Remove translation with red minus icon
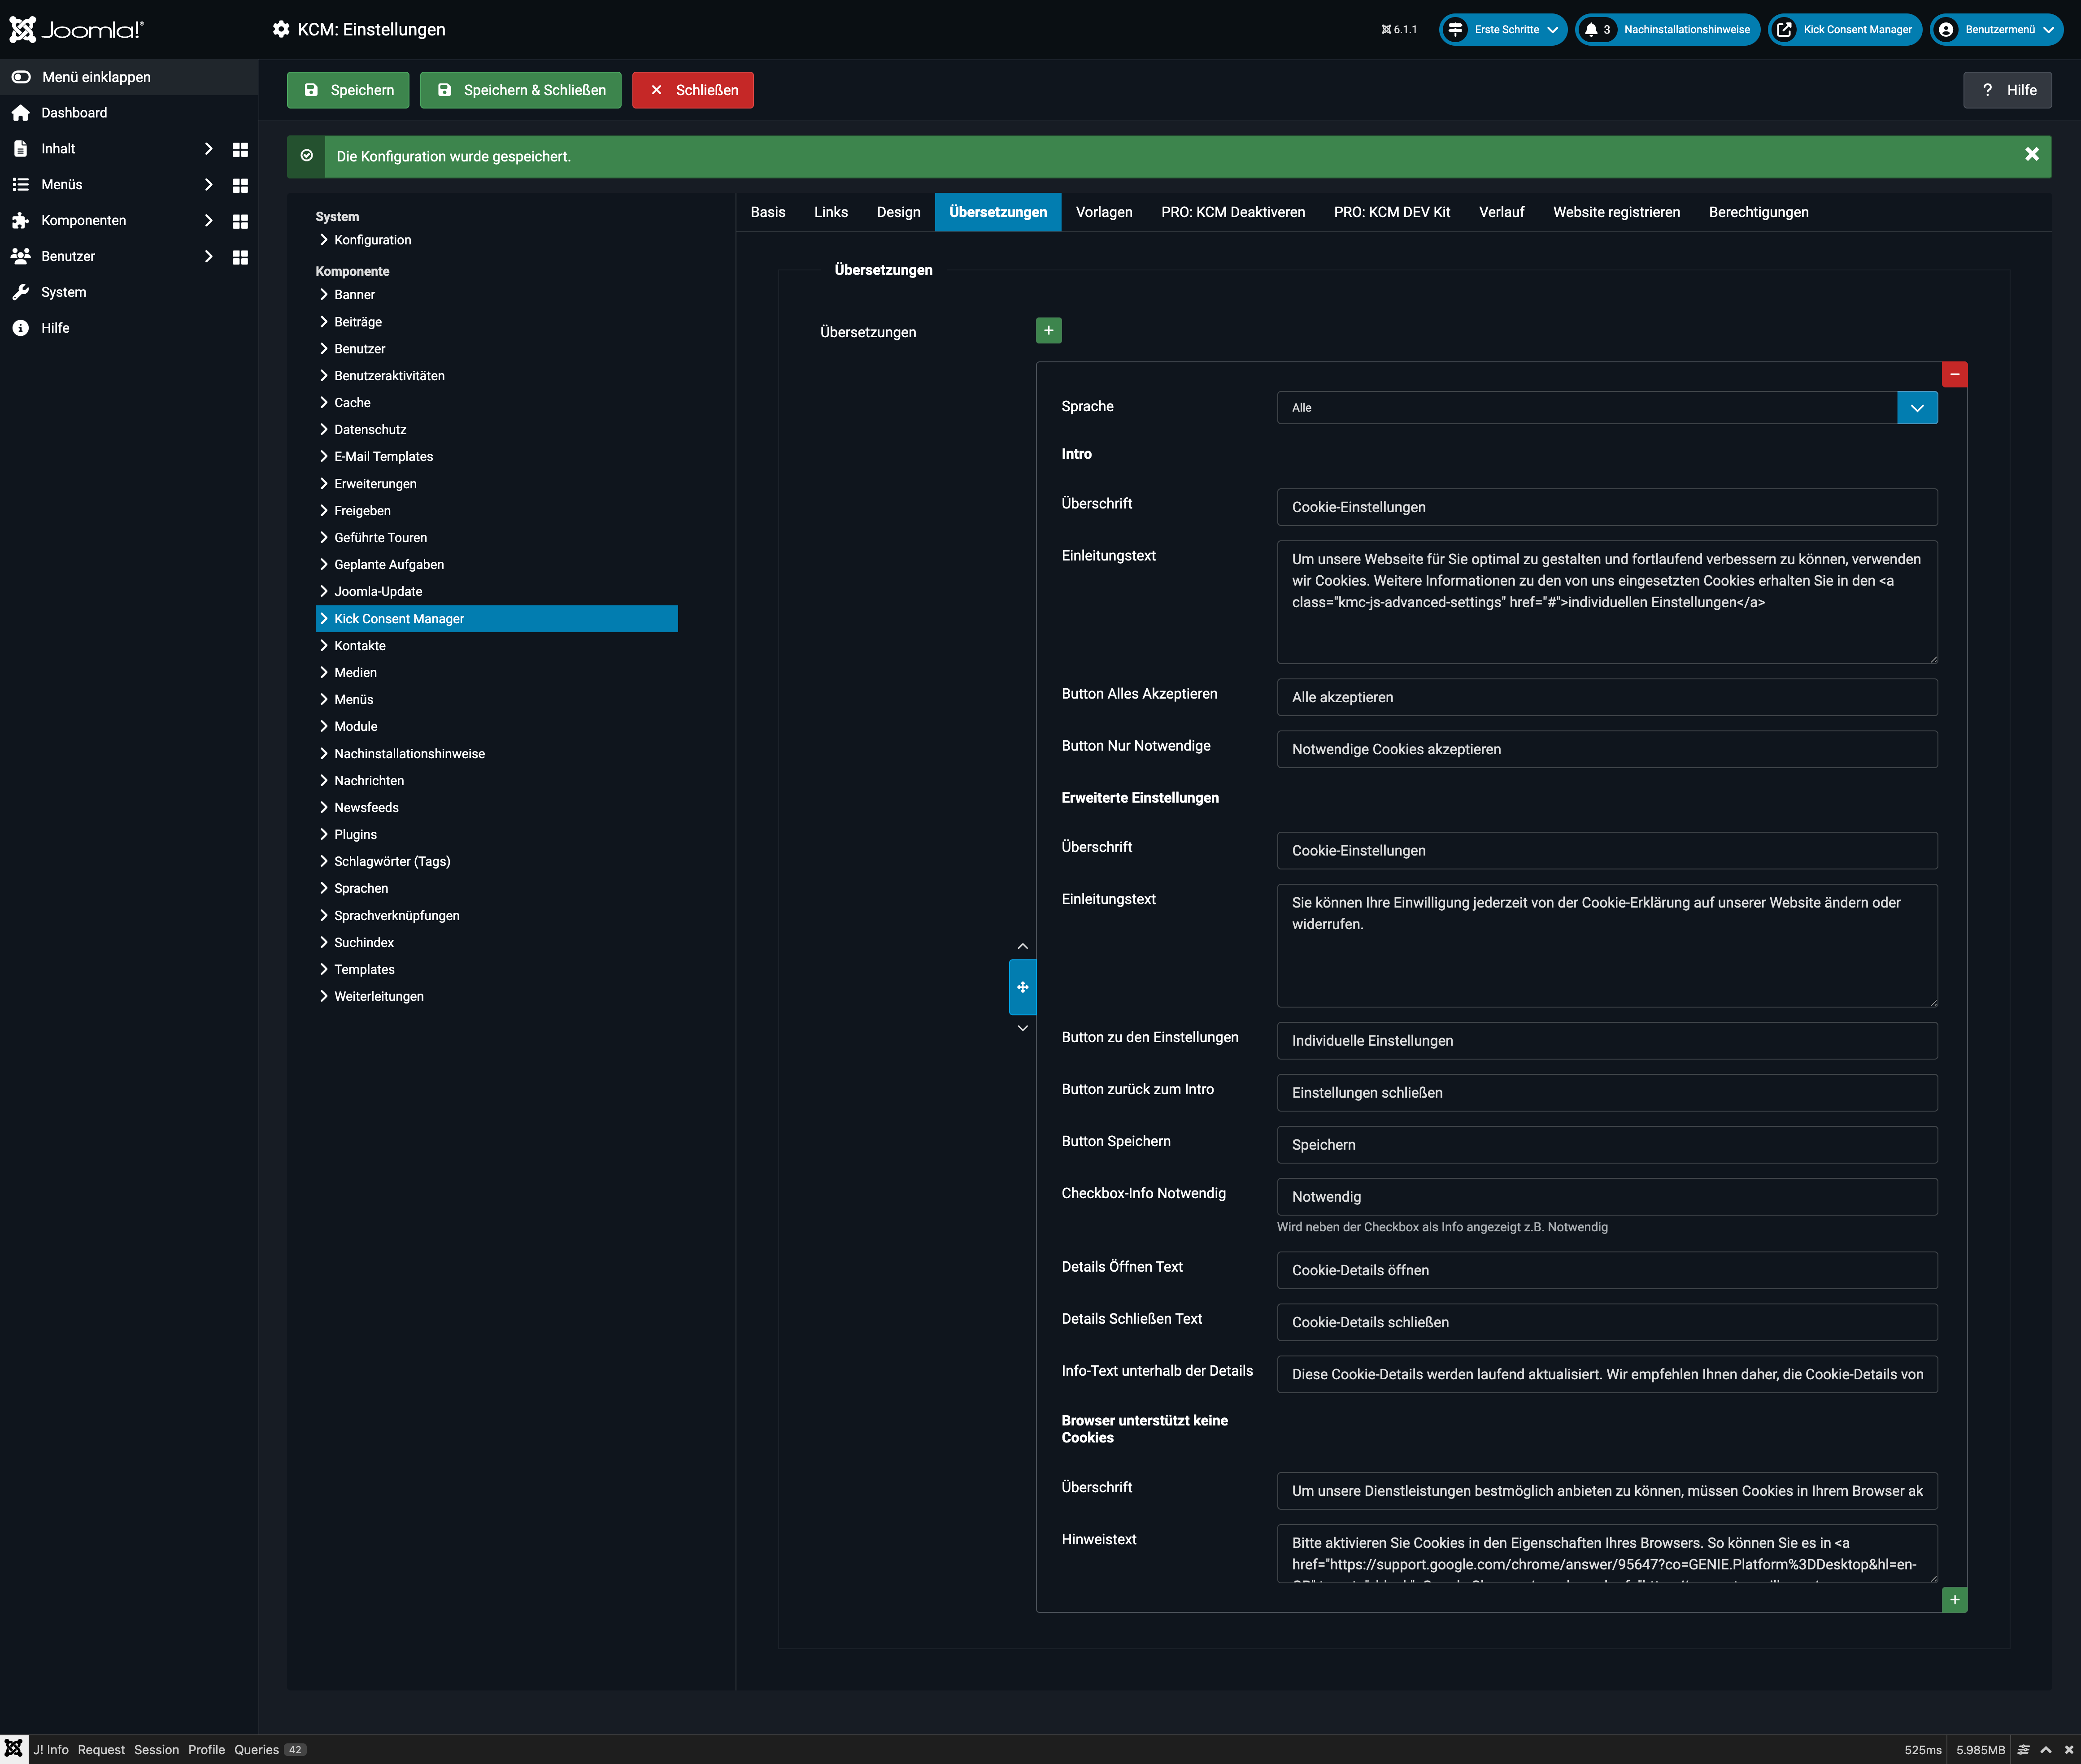Screen dimensions: 2081x1764 tap(1954, 374)
